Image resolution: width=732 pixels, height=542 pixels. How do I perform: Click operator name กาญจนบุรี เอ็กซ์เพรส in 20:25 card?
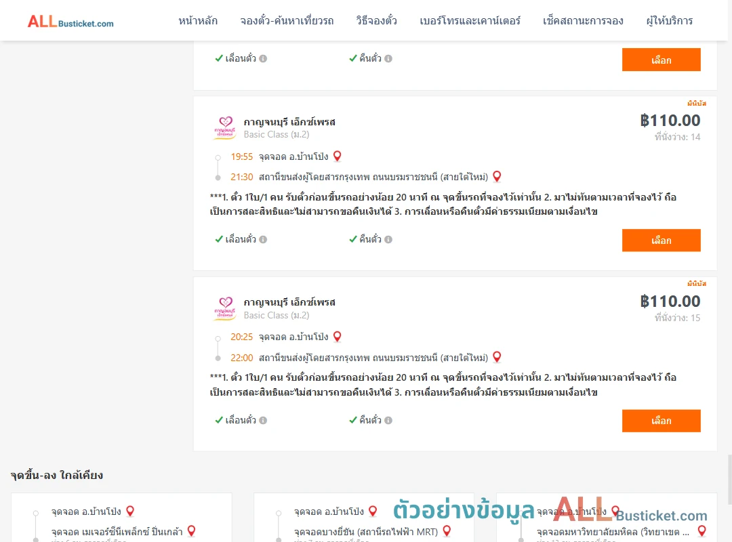pos(289,302)
